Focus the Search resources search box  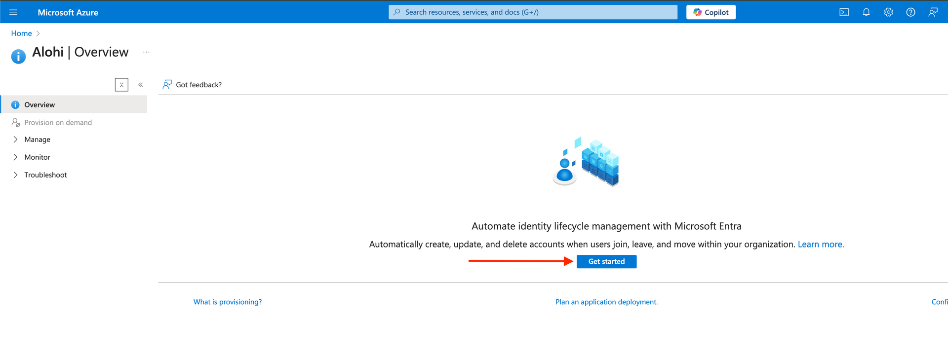point(533,12)
